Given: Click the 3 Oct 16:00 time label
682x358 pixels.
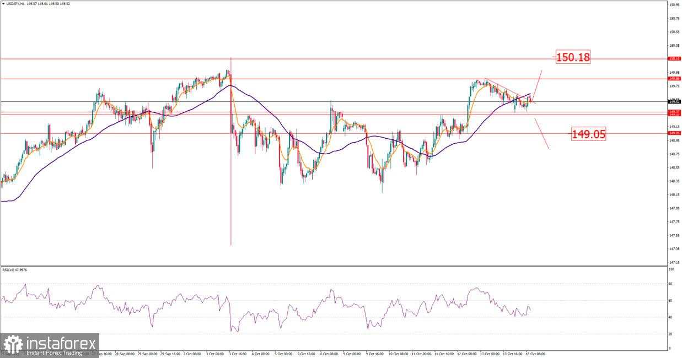Looking at the screenshot, I should (238, 354).
